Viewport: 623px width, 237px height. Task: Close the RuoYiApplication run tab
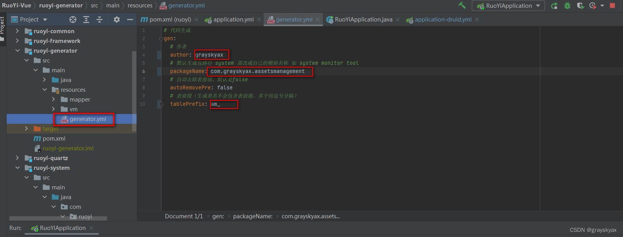click(91, 228)
